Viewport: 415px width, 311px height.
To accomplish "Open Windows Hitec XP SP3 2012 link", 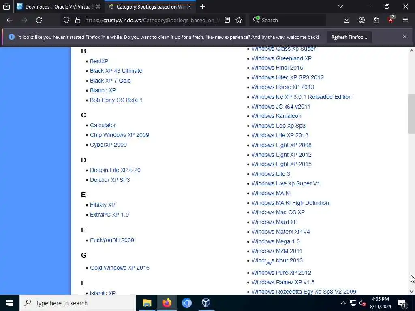I will pos(287,77).
